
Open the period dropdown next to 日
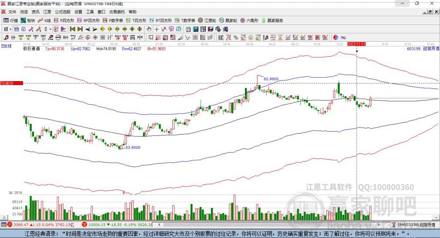(x=10, y=29)
